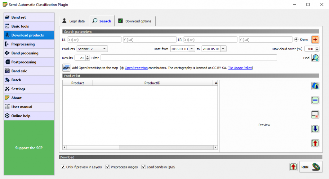Screen dimensions: 329x179
Task: Click display preview in map icon
Action: 315,86
